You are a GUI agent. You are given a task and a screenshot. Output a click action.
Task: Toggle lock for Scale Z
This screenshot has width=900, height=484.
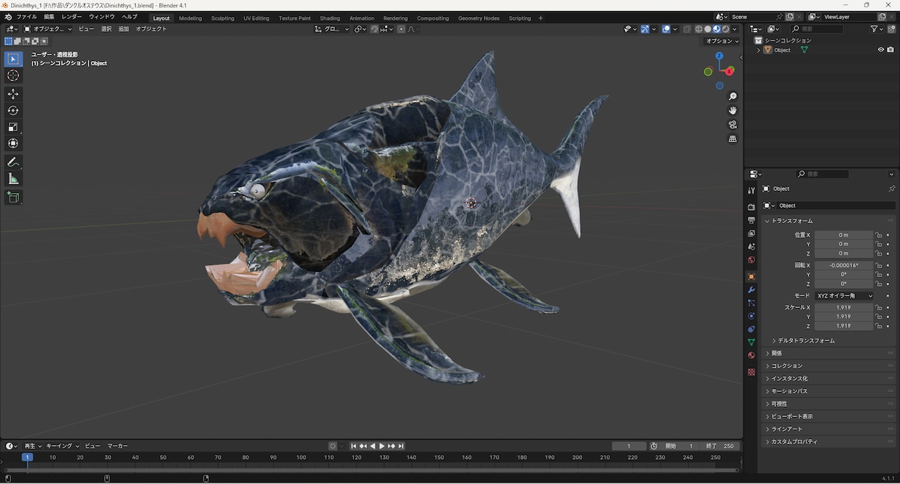coord(879,326)
